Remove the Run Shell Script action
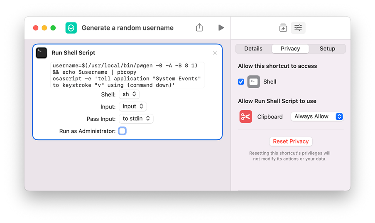The image size is (375, 223). point(215,53)
